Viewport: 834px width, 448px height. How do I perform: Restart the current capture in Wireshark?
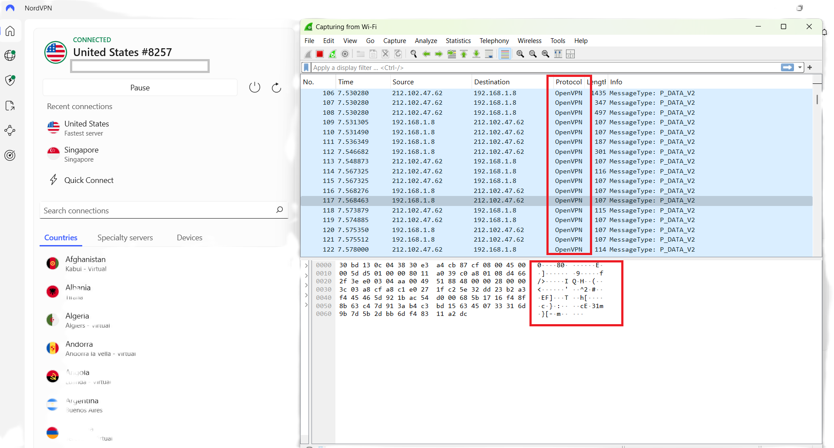[x=332, y=54]
